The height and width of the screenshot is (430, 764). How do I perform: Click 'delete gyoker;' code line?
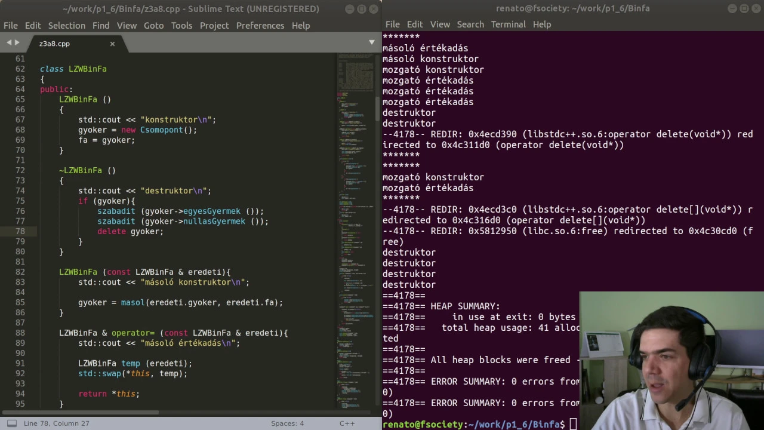[130, 231]
